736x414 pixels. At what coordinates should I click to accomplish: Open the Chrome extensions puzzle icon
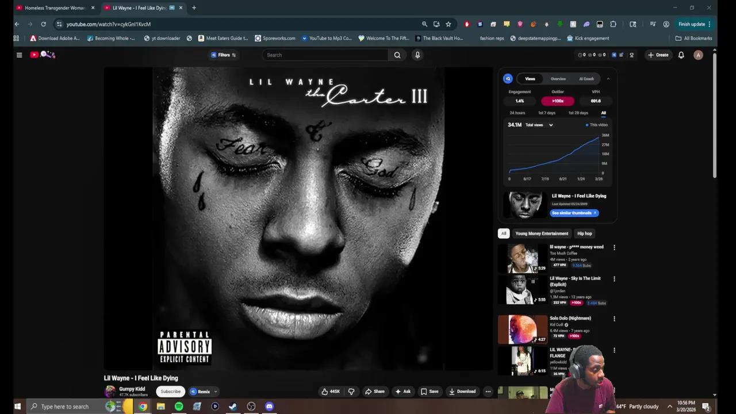pyautogui.click(x=613, y=24)
